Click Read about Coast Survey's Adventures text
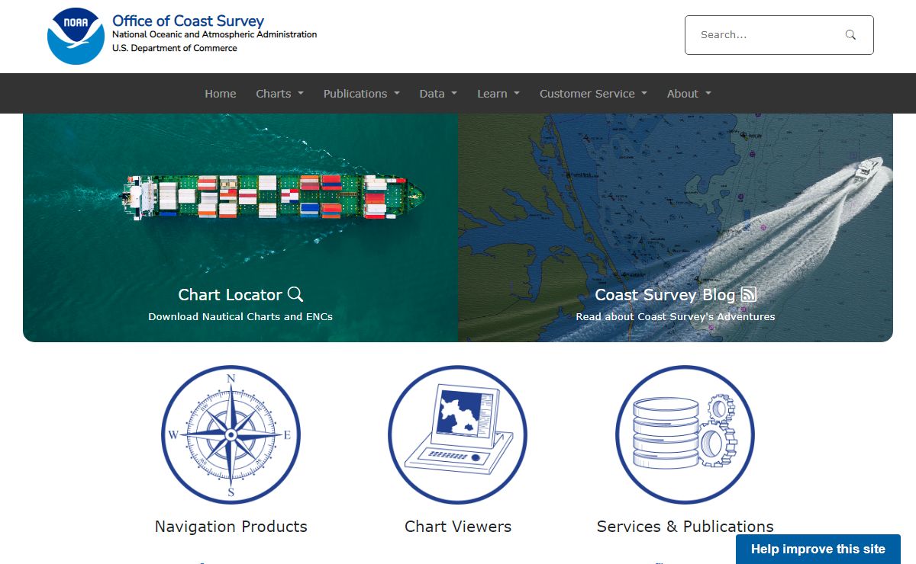The image size is (916, 564). click(676, 316)
